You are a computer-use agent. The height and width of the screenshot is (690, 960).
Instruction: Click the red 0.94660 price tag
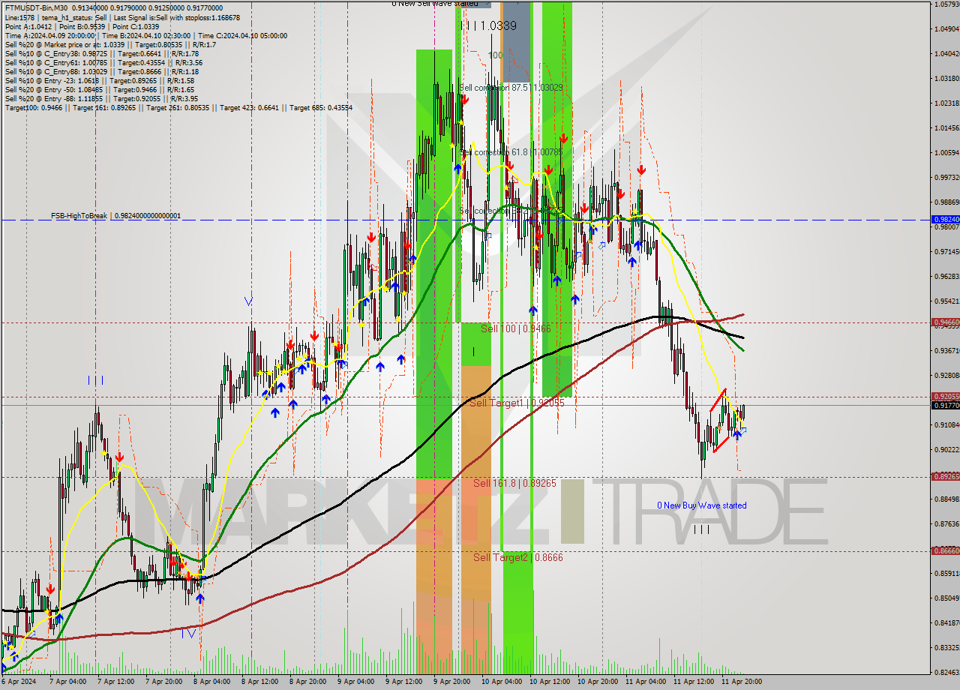946,322
